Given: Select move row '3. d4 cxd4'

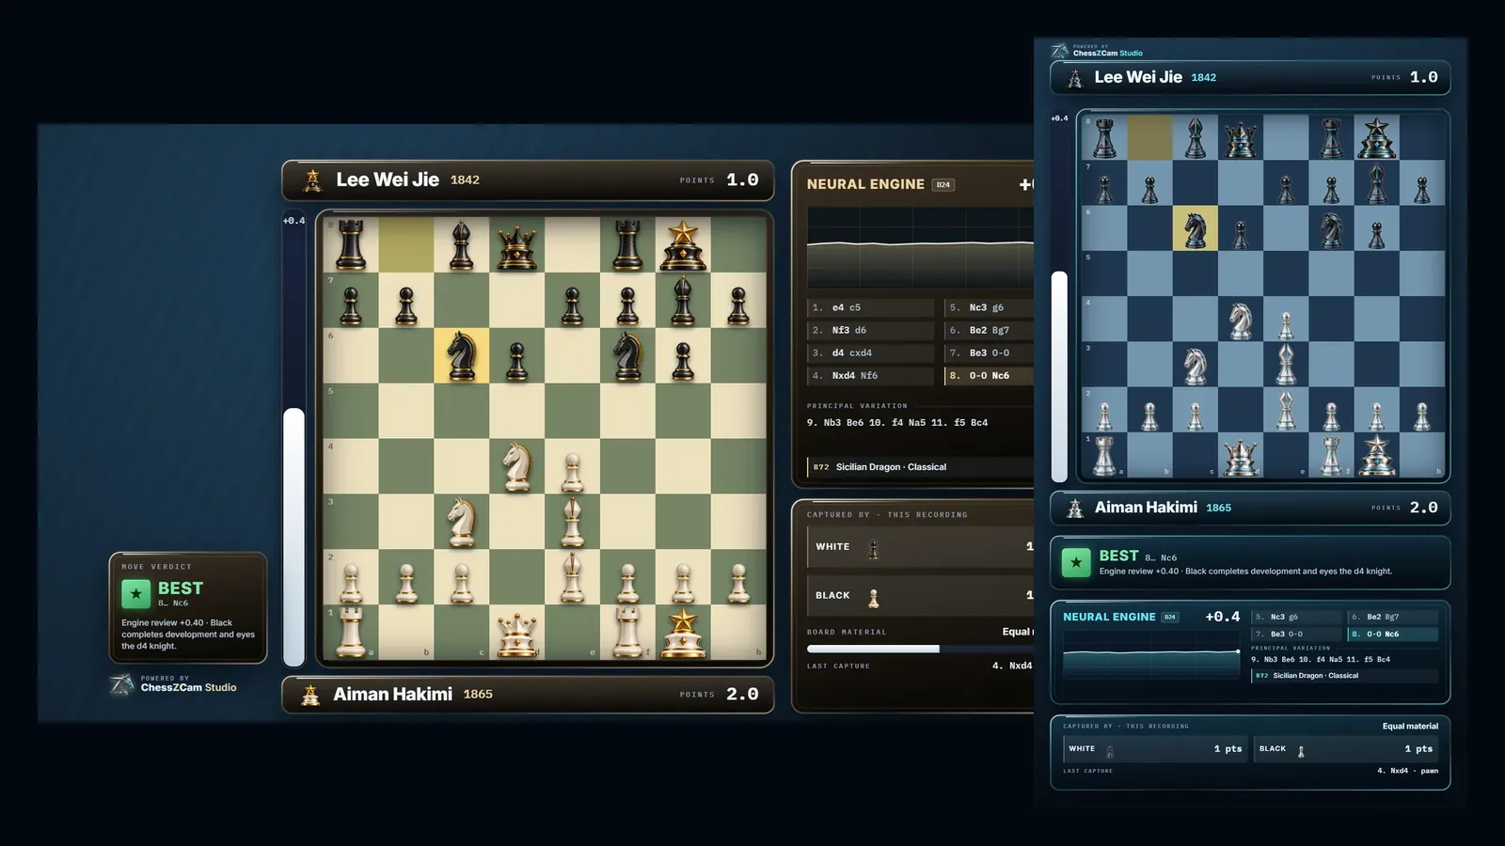Looking at the screenshot, I should (x=871, y=352).
